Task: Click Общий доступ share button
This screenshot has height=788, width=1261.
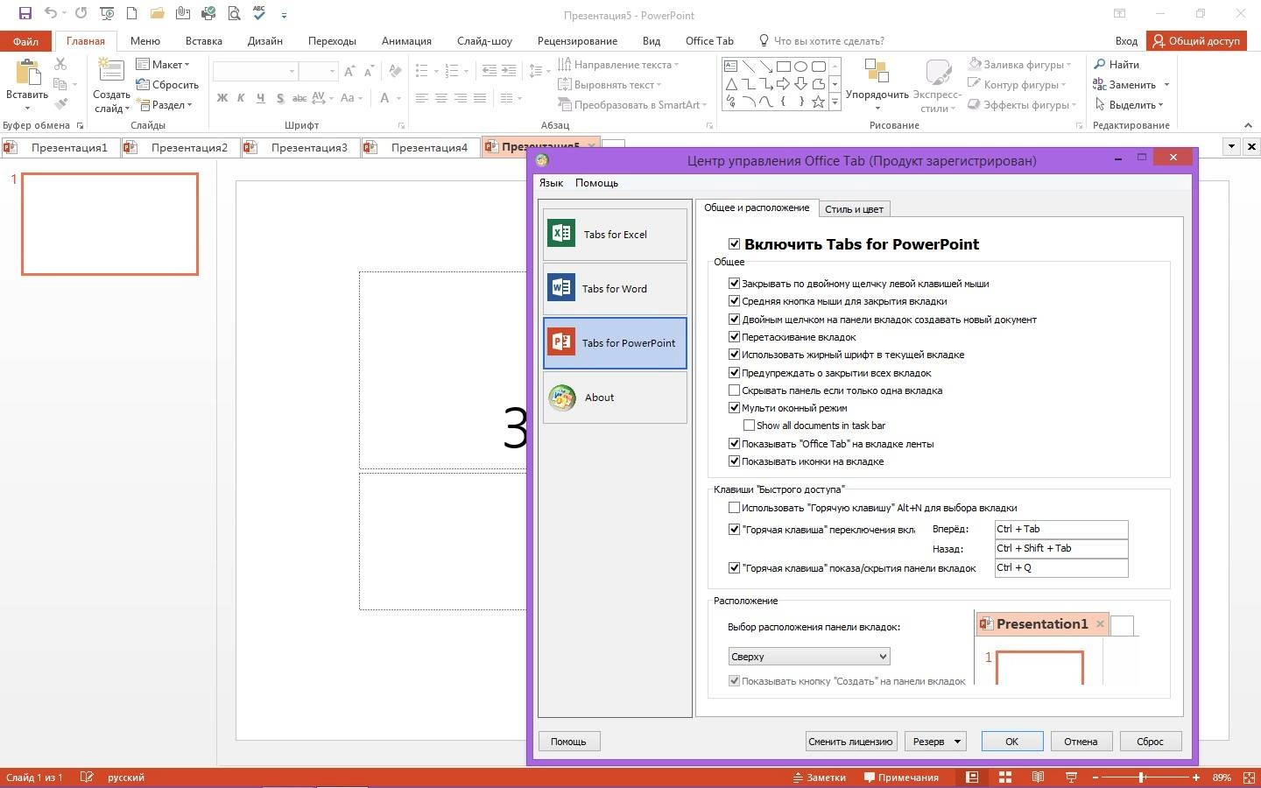Action: pos(1197,40)
